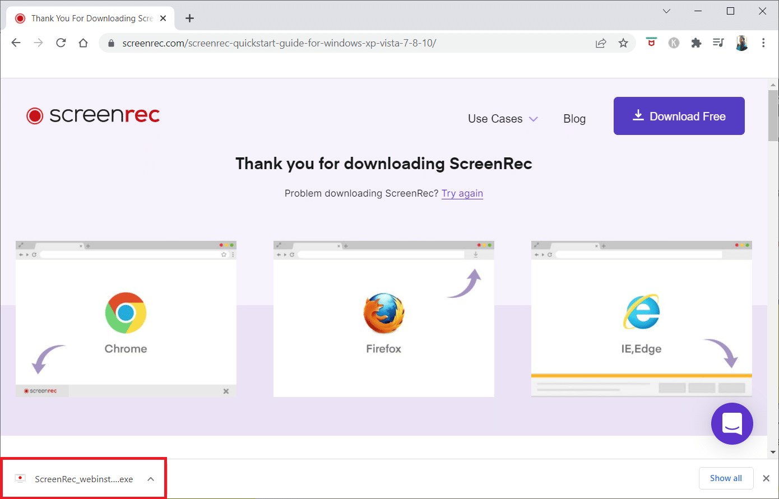Go back to the previous page
The height and width of the screenshot is (499, 779).
point(16,43)
